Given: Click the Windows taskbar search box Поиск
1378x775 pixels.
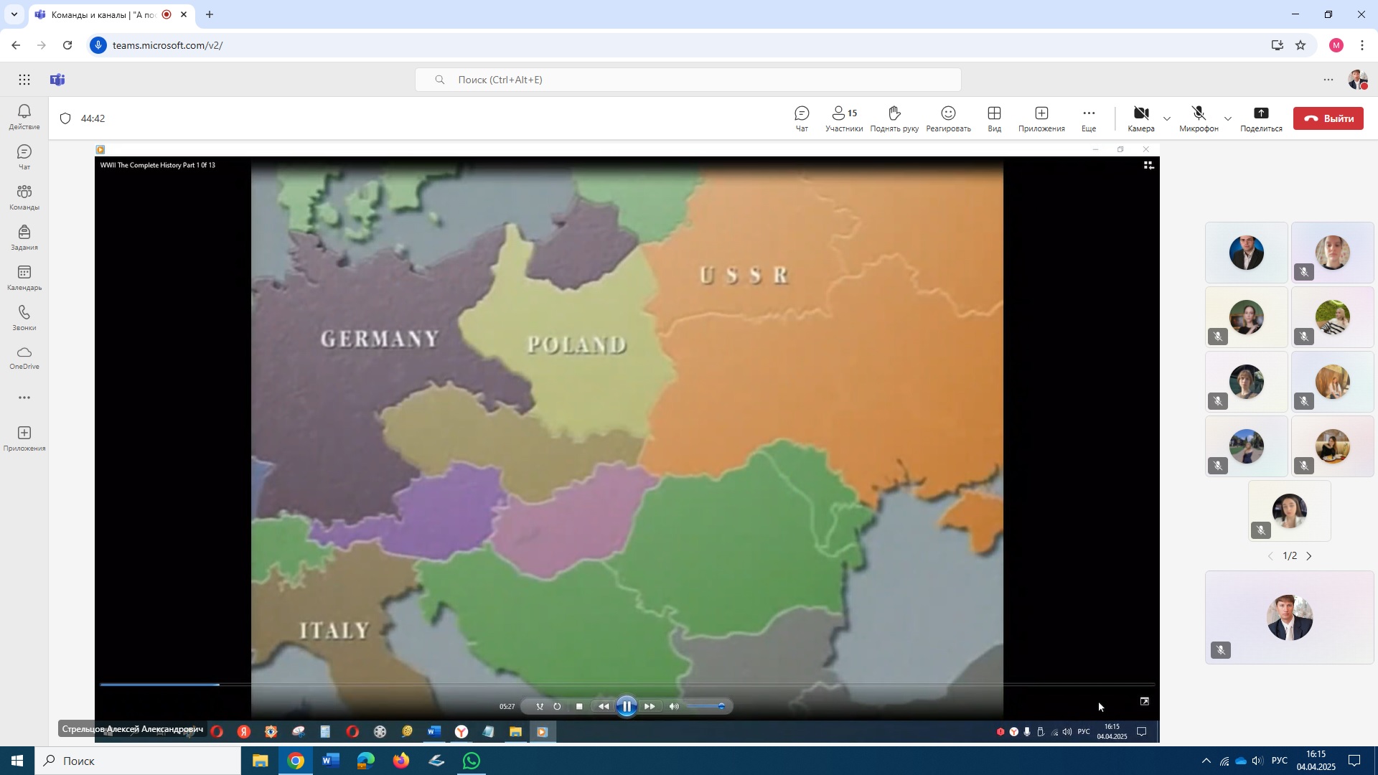Looking at the screenshot, I should (138, 761).
